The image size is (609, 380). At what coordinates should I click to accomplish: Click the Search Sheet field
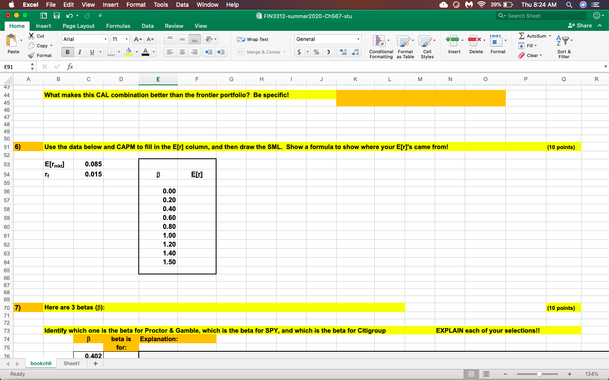coord(541,16)
